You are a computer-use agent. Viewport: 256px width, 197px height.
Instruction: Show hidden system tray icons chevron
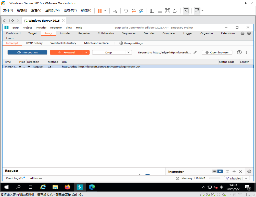203,187
